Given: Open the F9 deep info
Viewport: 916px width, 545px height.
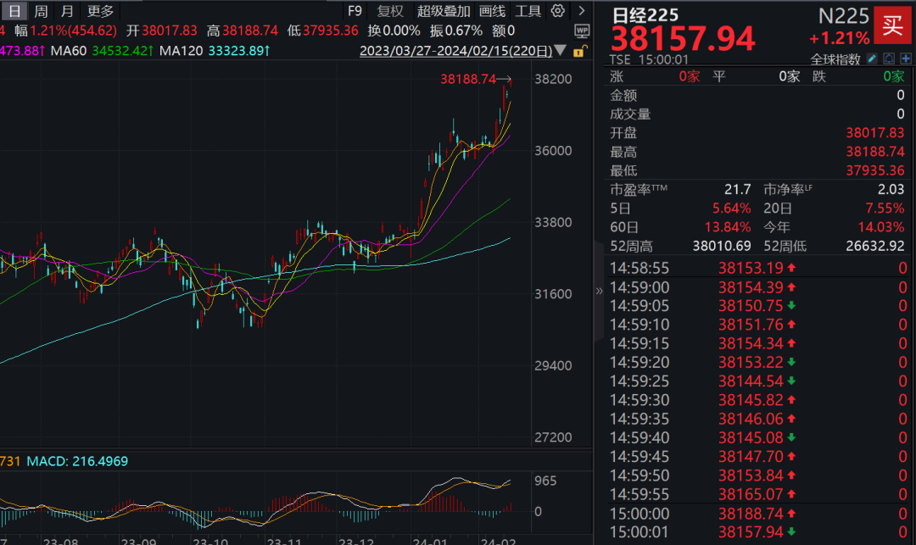Looking at the screenshot, I should [355, 10].
